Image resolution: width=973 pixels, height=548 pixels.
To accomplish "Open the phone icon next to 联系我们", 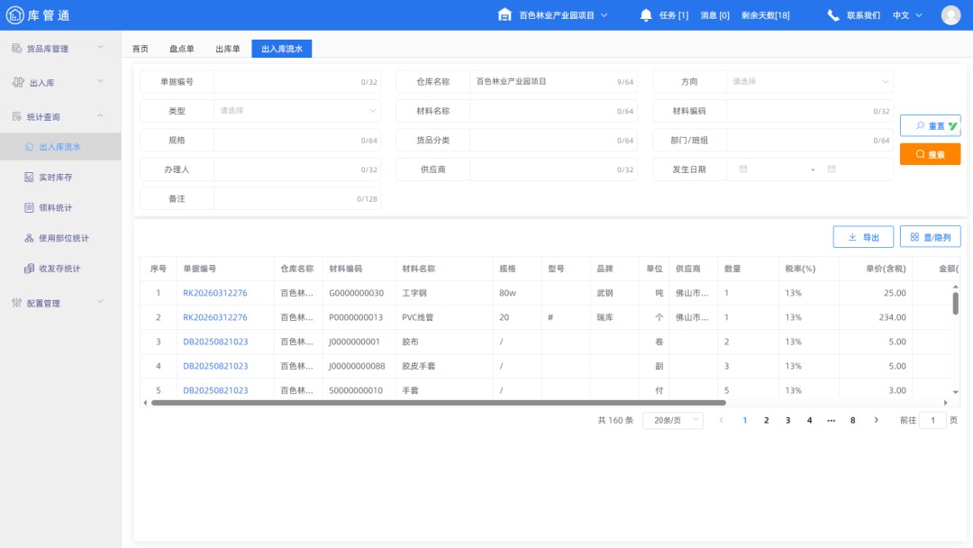I will point(833,14).
